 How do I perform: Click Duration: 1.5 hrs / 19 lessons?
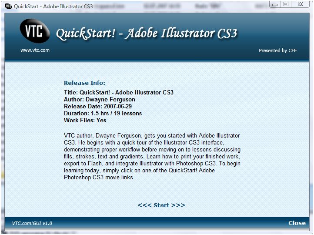point(103,114)
